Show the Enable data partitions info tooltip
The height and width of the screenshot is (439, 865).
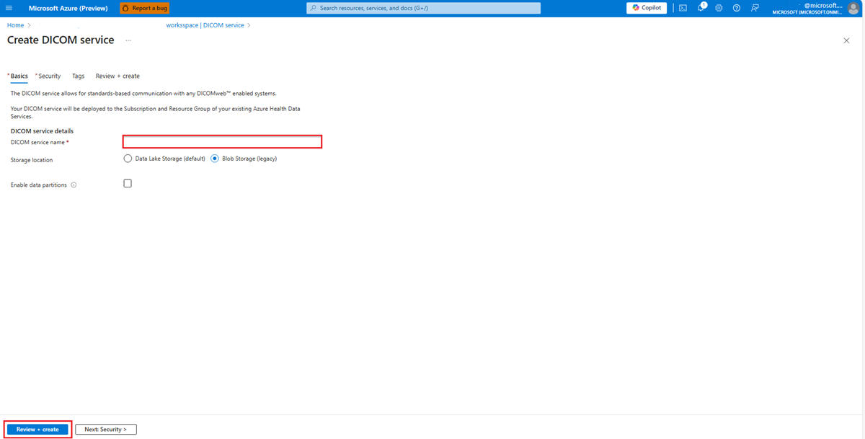(73, 185)
